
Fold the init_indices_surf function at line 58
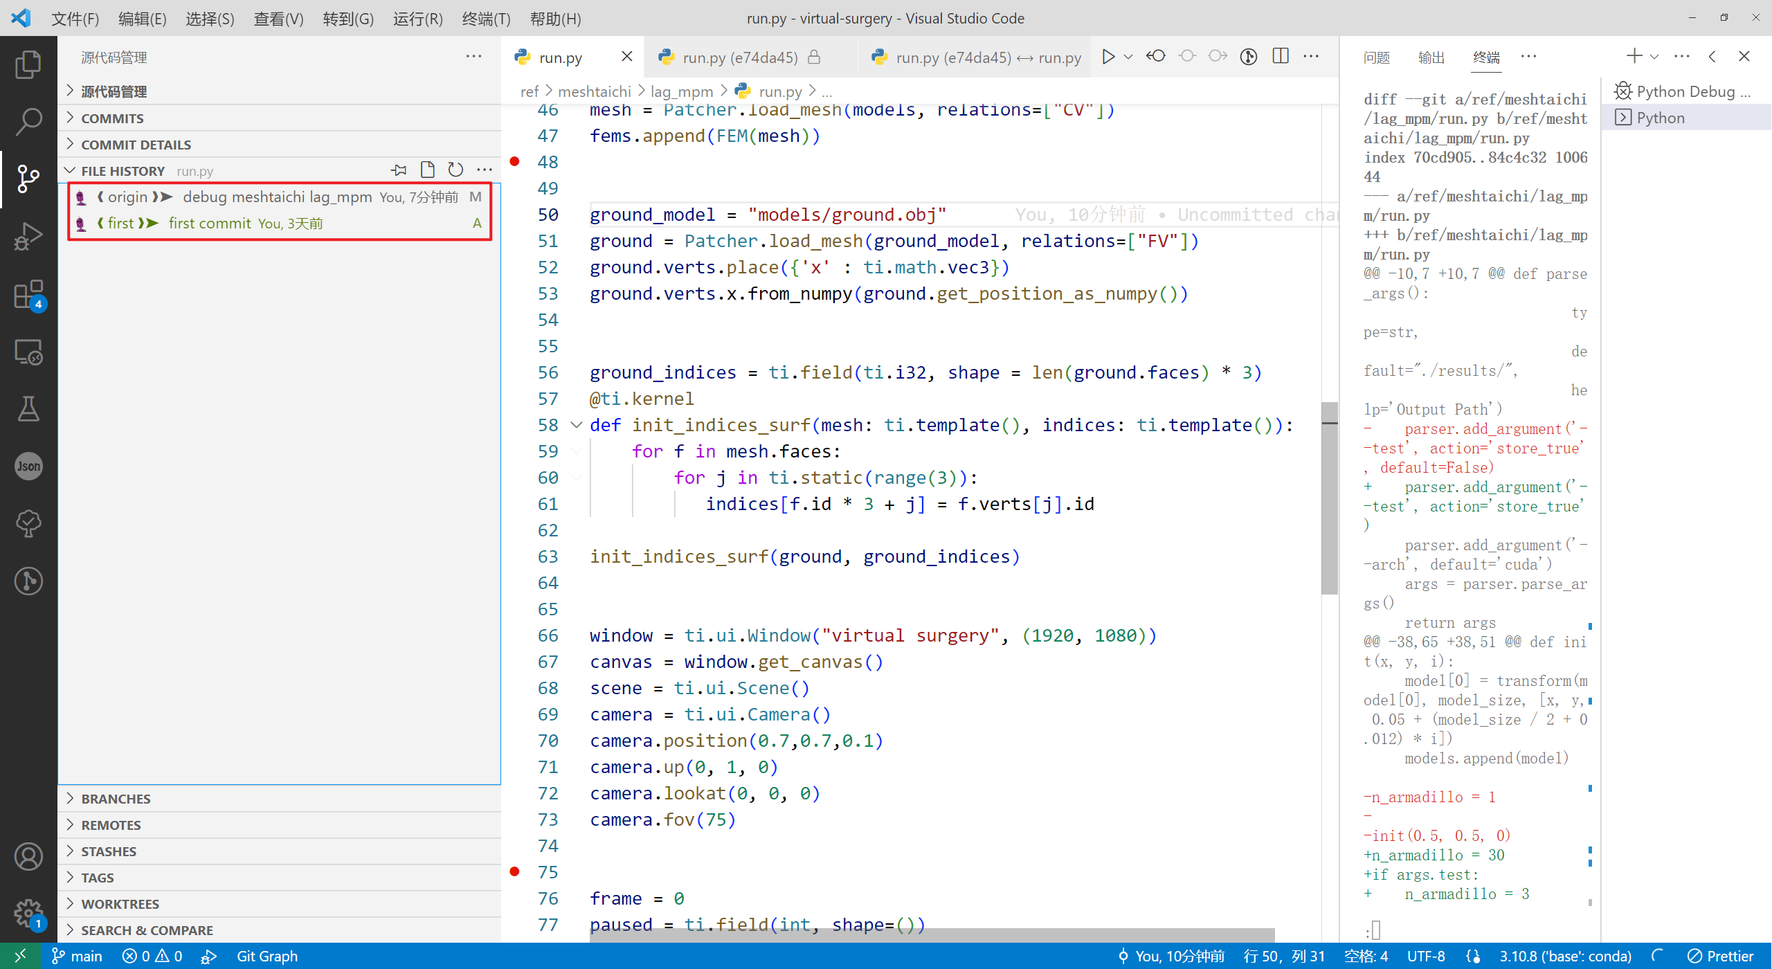(x=576, y=425)
